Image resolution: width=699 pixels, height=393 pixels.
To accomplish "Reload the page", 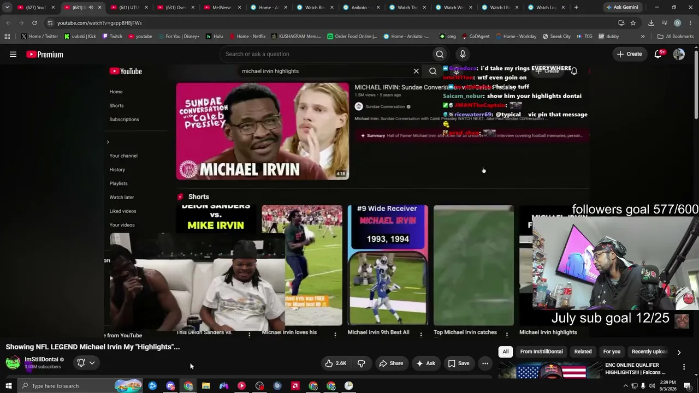I will tap(34, 23).
